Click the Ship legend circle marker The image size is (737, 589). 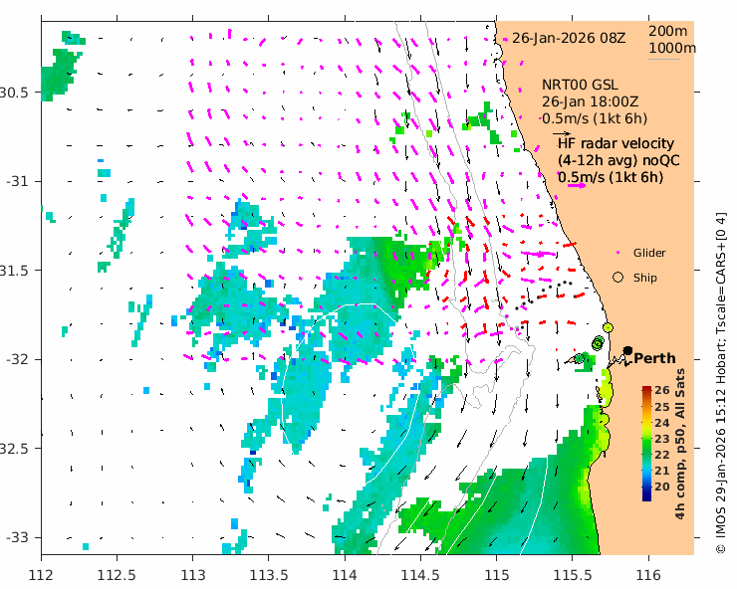618,278
